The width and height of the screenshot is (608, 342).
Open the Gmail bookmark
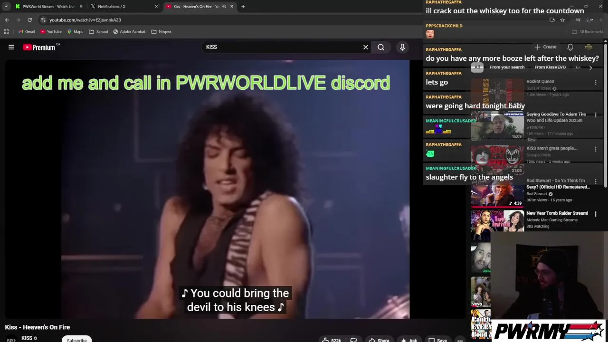pyautogui.click(x=27, y=32)
